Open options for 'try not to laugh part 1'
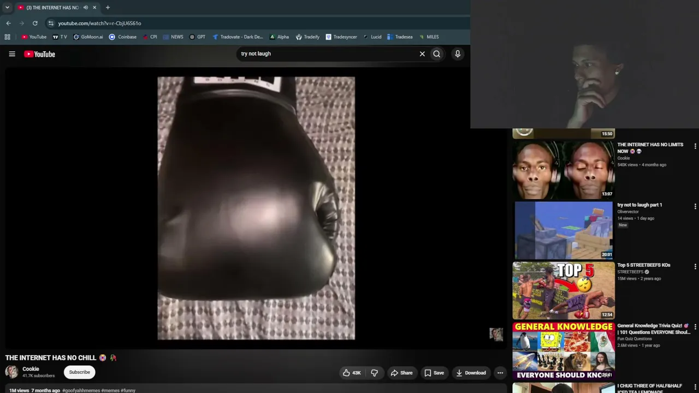The width and height of the screenshot is (699, 393). click(695, 206)
